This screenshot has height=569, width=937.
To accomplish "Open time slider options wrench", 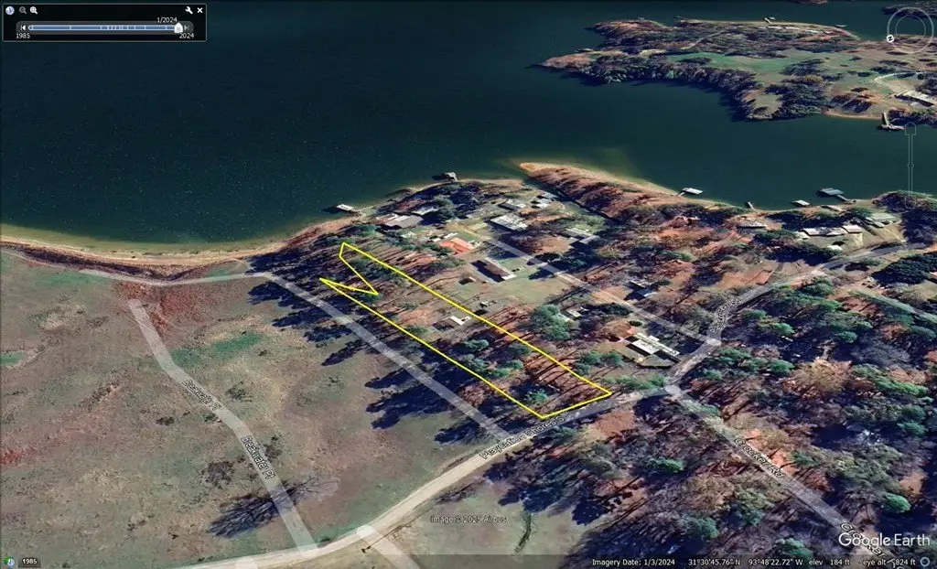I will pos(188,10).
